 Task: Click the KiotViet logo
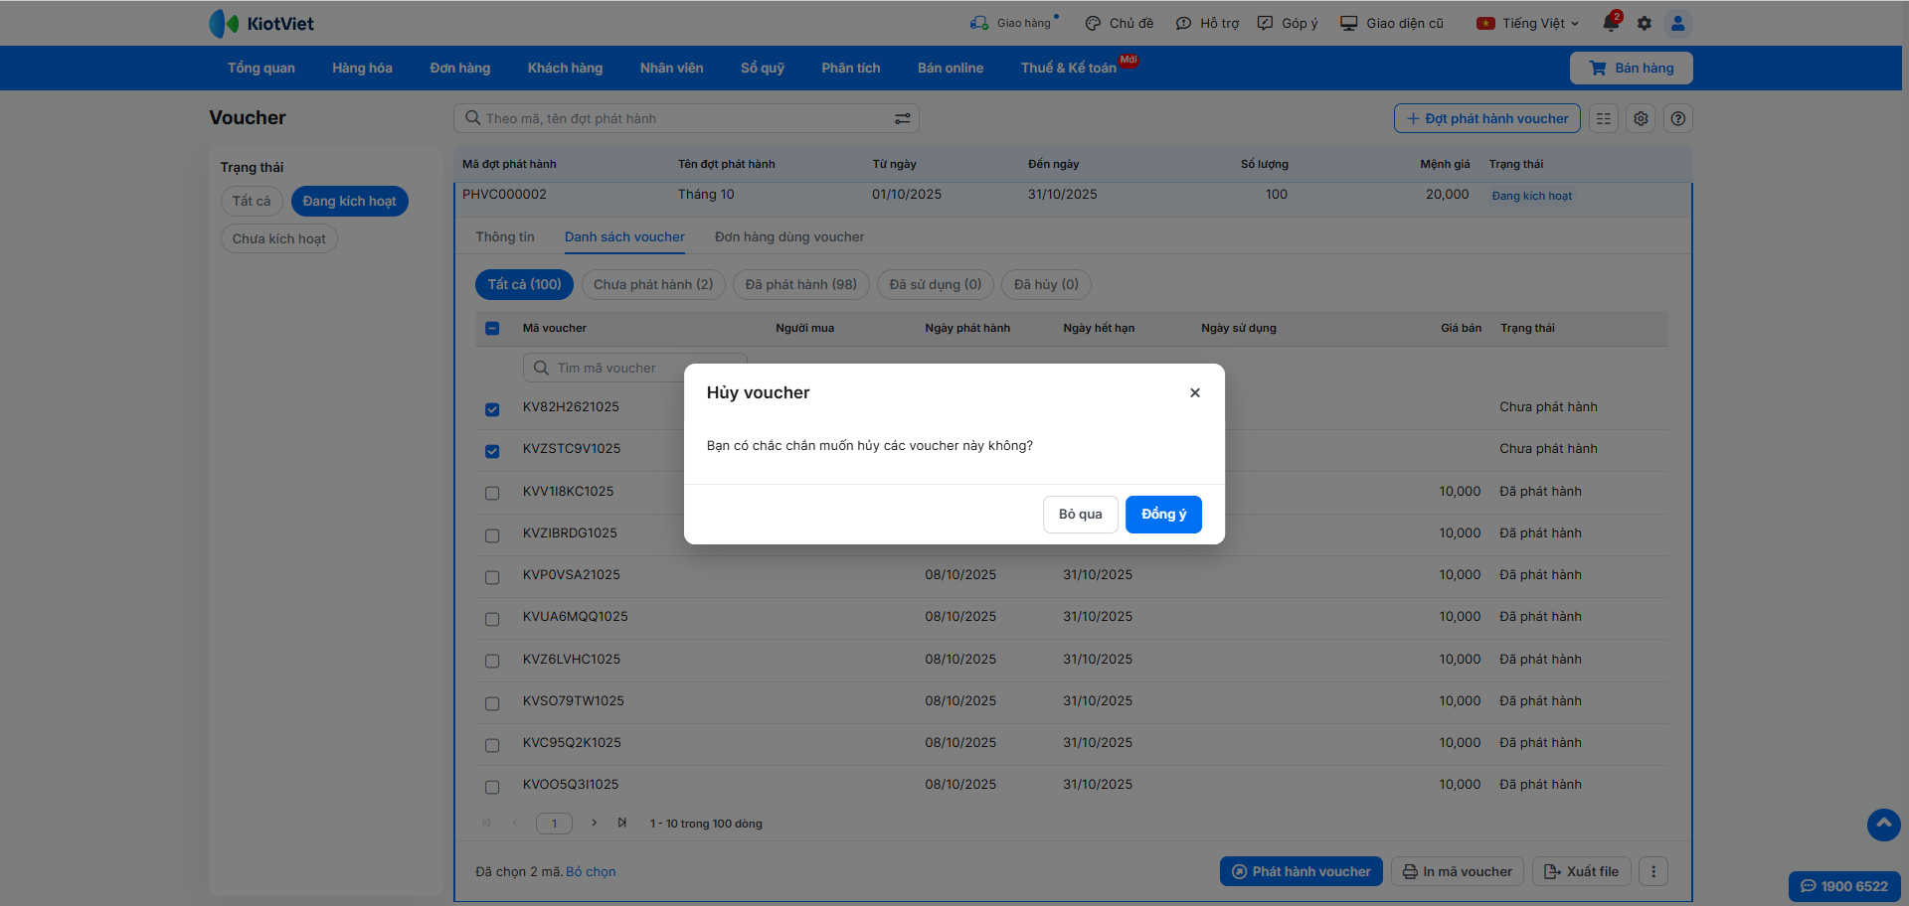pos(261,23)
